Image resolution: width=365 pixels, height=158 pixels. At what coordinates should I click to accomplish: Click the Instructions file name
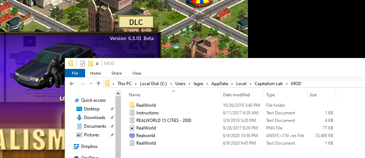point(148,113)
